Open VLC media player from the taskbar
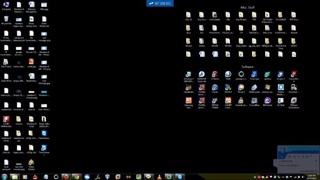320x180 pixels. coord(159,177)
